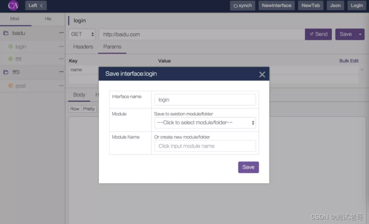
Task: Click the CA logo icon
Action: pyautogui.click(x=13, y=5)
